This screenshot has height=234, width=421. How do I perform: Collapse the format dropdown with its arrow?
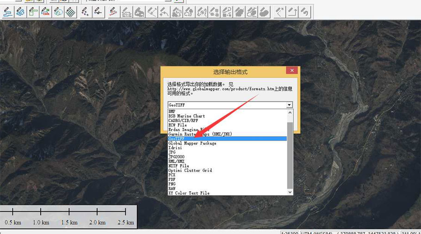point(290,105)
